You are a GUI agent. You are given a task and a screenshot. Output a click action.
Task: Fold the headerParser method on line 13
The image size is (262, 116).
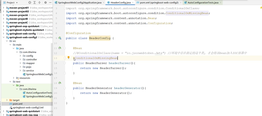point(65,58)
